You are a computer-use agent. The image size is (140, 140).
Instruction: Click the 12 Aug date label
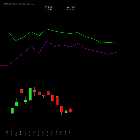point(61,133)
